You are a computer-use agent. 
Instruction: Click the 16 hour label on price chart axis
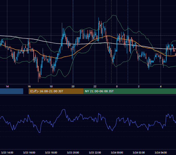(x=29, y=87)
